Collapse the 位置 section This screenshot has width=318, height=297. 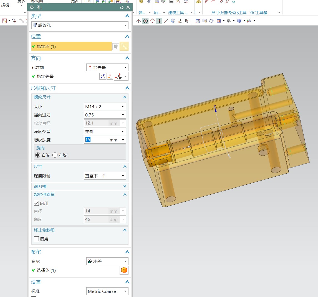[x=127, y=37]
